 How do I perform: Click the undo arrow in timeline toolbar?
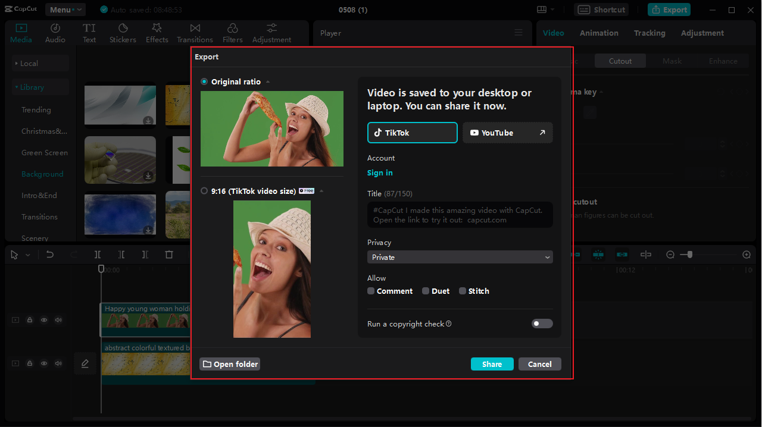[x=50, y=255]
